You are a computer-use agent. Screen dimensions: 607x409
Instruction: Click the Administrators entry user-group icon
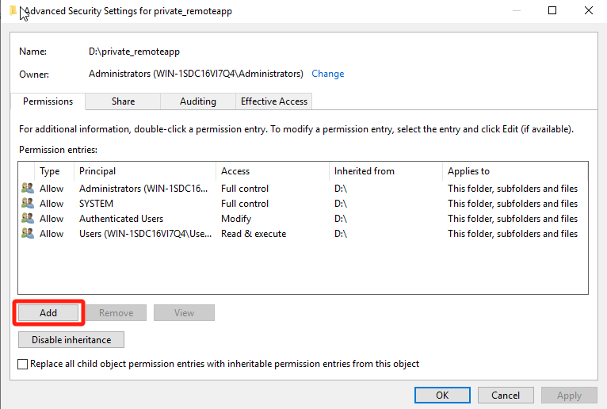pos(28,189)
